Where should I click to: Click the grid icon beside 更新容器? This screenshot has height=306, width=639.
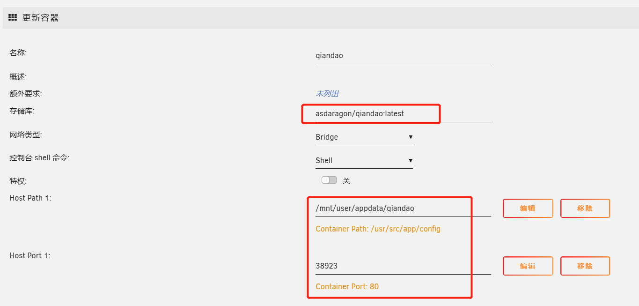click(13, 18)
